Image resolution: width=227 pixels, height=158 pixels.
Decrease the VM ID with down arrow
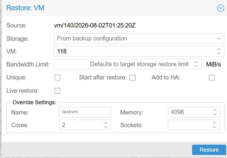tap(219, 53)
